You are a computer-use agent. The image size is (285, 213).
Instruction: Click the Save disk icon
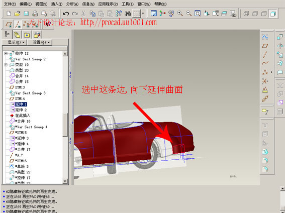[26, 14]
